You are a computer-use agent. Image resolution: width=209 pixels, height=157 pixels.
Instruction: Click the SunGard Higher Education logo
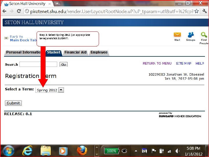pyautogui.click(x=180, y=115)
